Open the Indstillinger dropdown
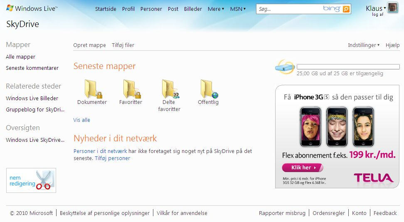 tap(364, 45)
